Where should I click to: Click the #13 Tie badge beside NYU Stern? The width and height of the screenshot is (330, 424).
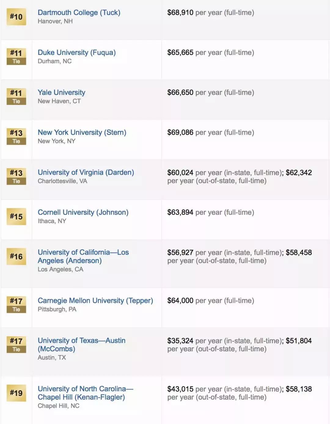tap(16, 136)
